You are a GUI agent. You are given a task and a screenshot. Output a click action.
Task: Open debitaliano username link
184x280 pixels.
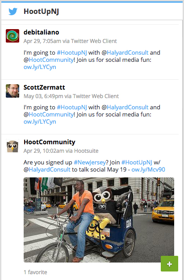point(41,32)
